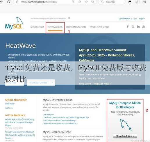Open the MySQL X (Twitter) icon
The width and height of the screenshot is (150, 142).
tap(133, 27)
